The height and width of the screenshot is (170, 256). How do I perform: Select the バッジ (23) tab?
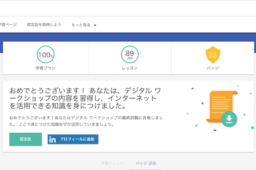(146, 163)
